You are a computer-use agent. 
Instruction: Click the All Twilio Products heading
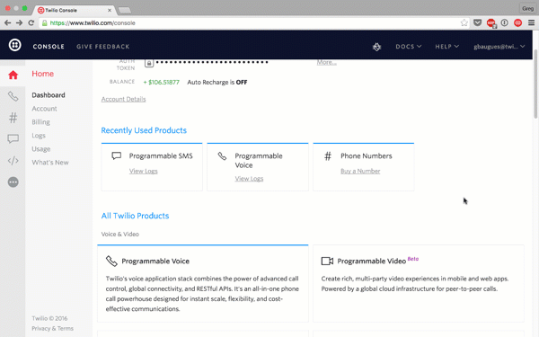(135, 216)
